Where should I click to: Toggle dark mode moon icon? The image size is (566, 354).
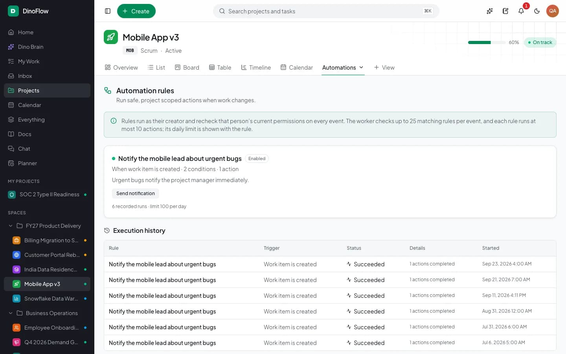coord(537,11)
